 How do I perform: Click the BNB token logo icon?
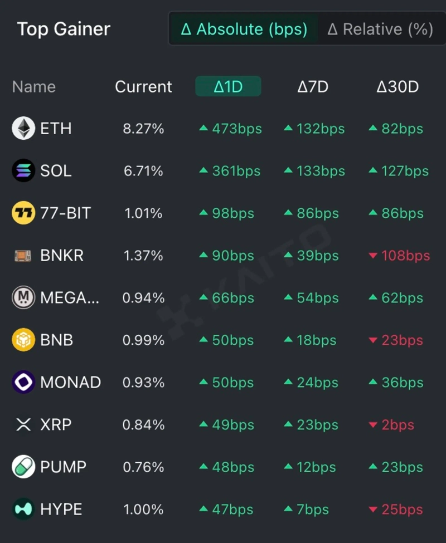[x=23, y=340]
